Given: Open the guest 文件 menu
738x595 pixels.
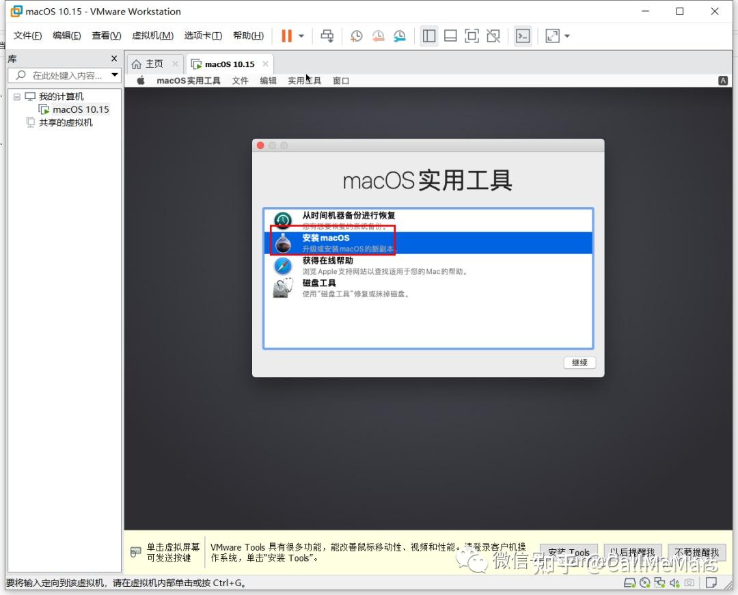Looking at the screenshot, I should coord(240,81).
